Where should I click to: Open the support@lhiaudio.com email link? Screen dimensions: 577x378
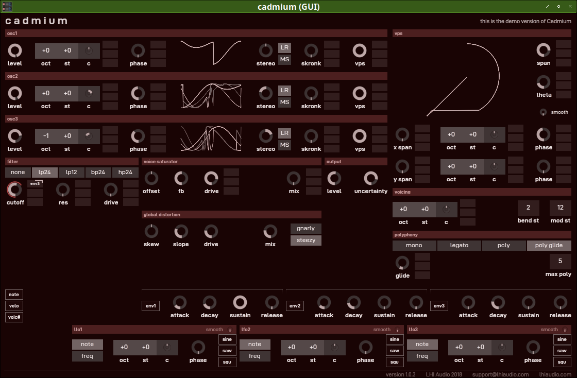tap(500, 374)
